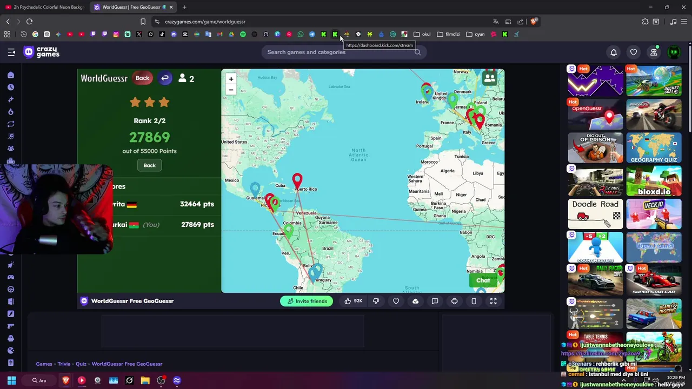
Task: Zoom out on the map with minus
Action: pyautogui.click(x=231, y=90)
